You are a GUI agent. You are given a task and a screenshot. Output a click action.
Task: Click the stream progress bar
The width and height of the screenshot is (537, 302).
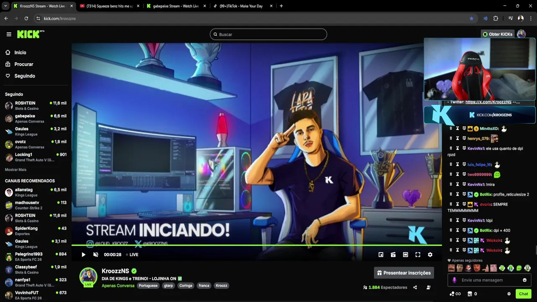click(256, 245)
